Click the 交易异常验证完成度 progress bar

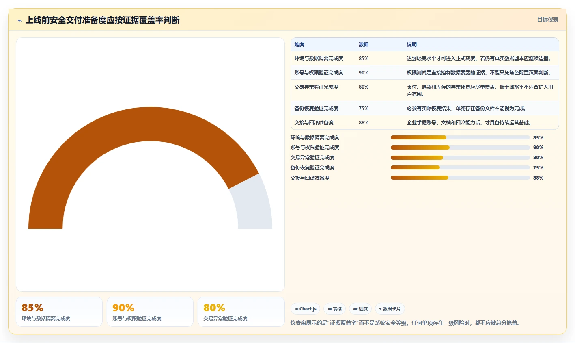[460, 158]
